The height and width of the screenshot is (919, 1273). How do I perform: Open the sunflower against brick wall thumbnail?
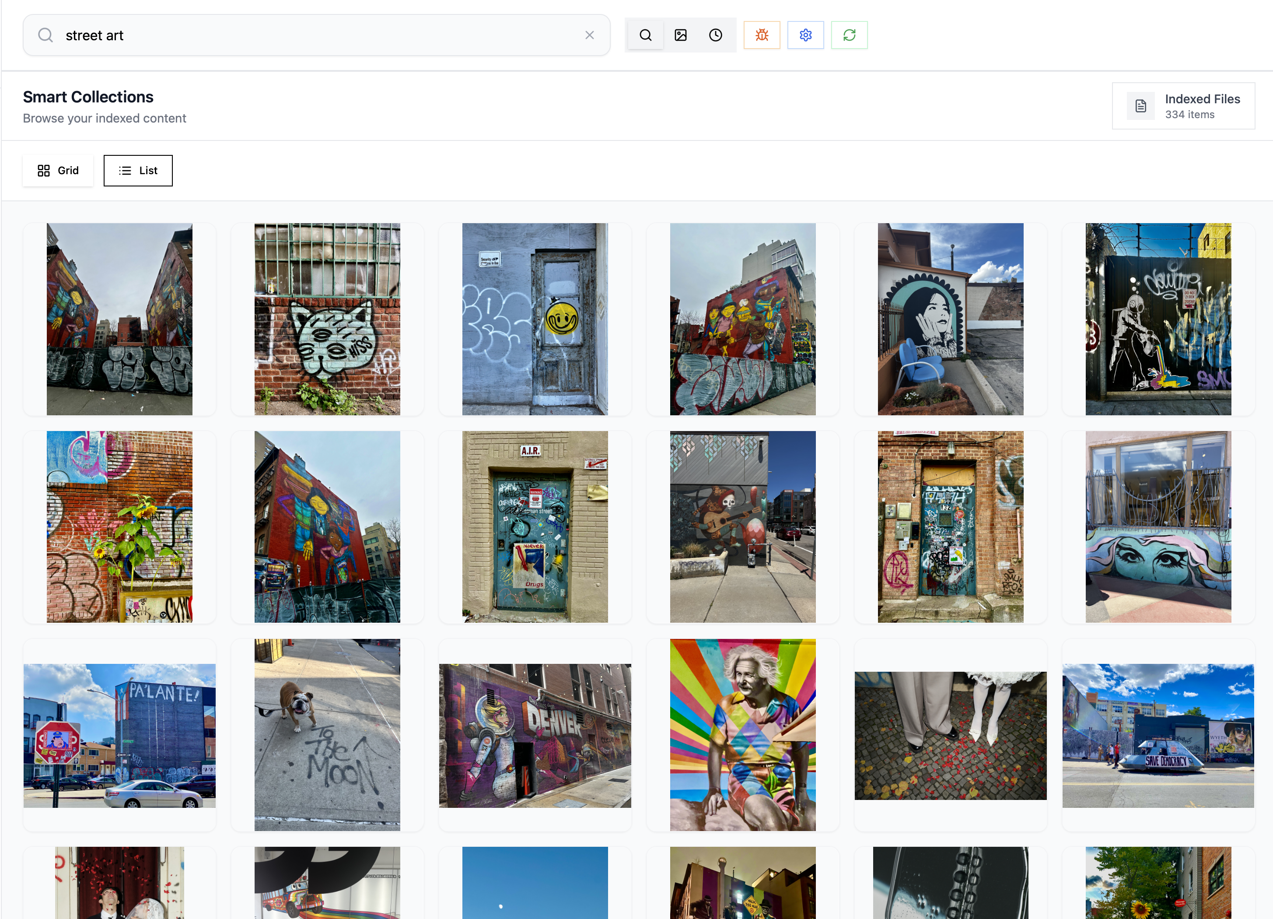pos(119,527)
